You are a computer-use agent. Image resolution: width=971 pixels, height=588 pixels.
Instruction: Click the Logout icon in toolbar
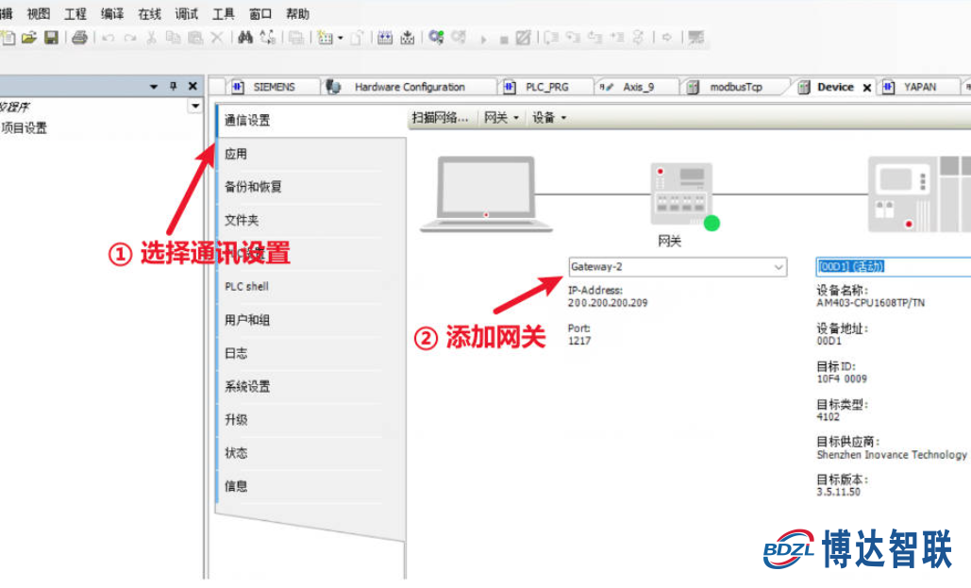click(x=459, y=38)
